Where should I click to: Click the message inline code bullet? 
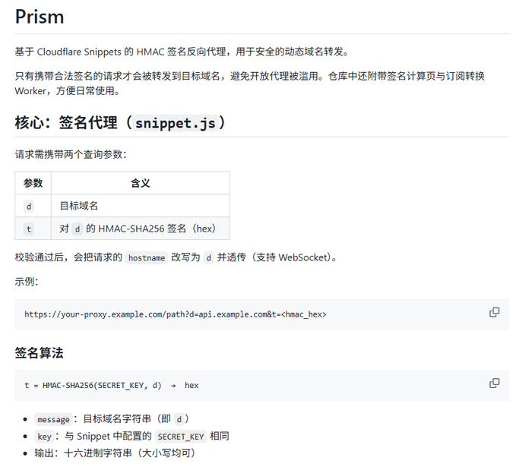tap(53, 419)
